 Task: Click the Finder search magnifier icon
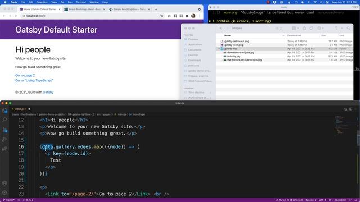[349, 28]
